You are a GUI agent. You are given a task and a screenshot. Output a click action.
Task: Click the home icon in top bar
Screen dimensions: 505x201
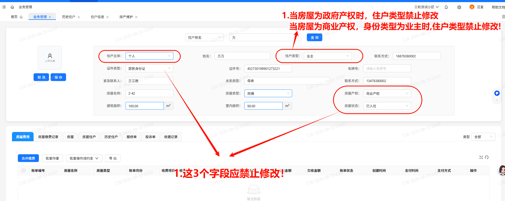point(12,7)
